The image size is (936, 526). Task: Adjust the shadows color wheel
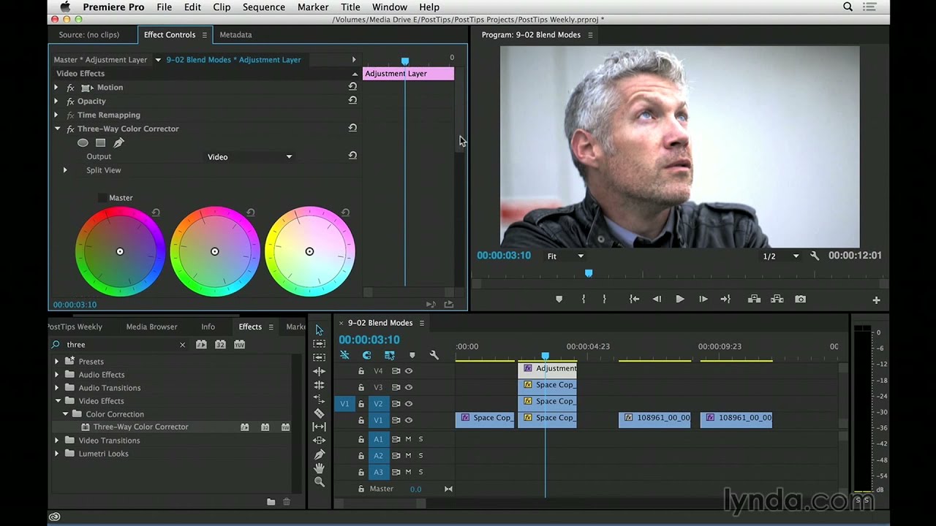pyautogui.click(x=120, y=251)
